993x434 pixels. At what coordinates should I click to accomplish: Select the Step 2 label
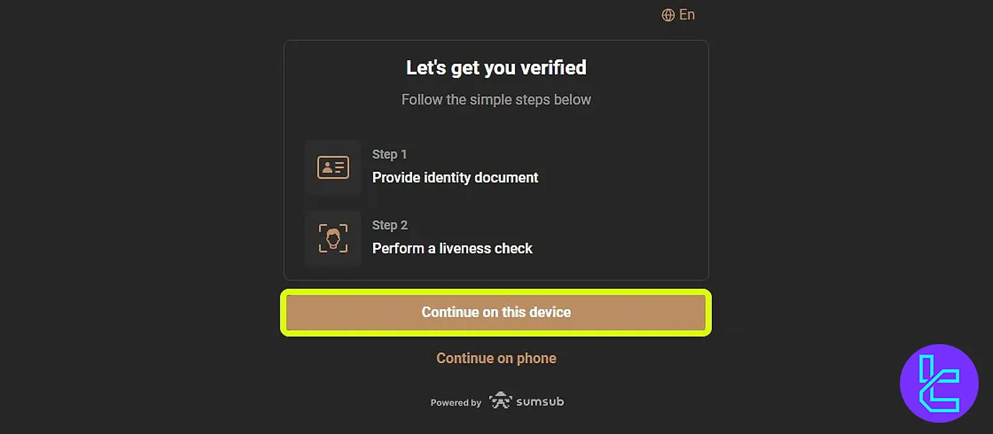[390, 225]
